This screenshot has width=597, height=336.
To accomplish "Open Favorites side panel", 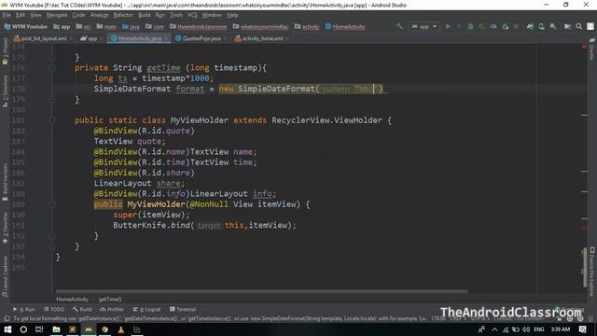I will click(x=5, y=228).
